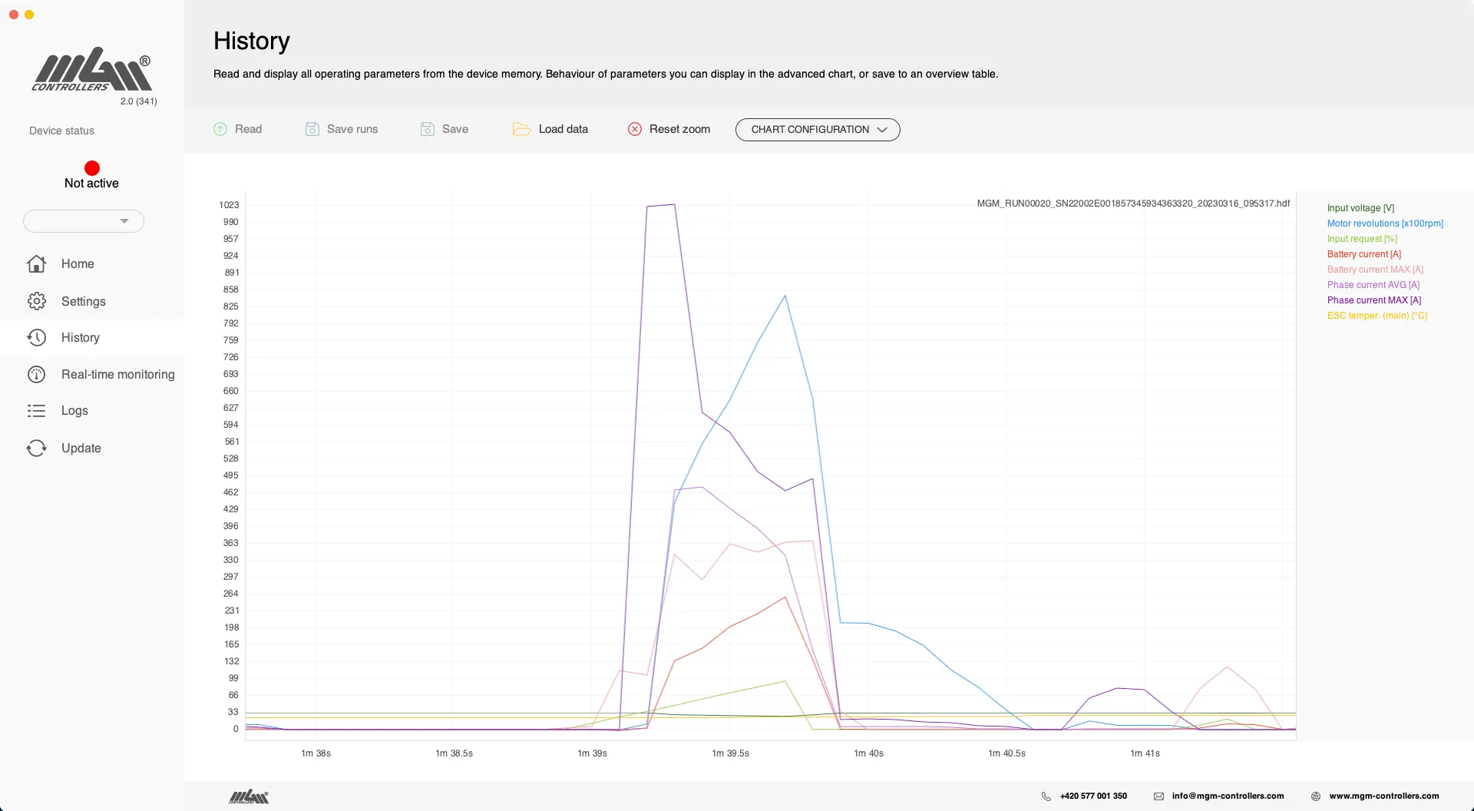The image size is (1474, 811).
Task: Click the Read arrow icon in toolbar
Action: tap(220, 129)
